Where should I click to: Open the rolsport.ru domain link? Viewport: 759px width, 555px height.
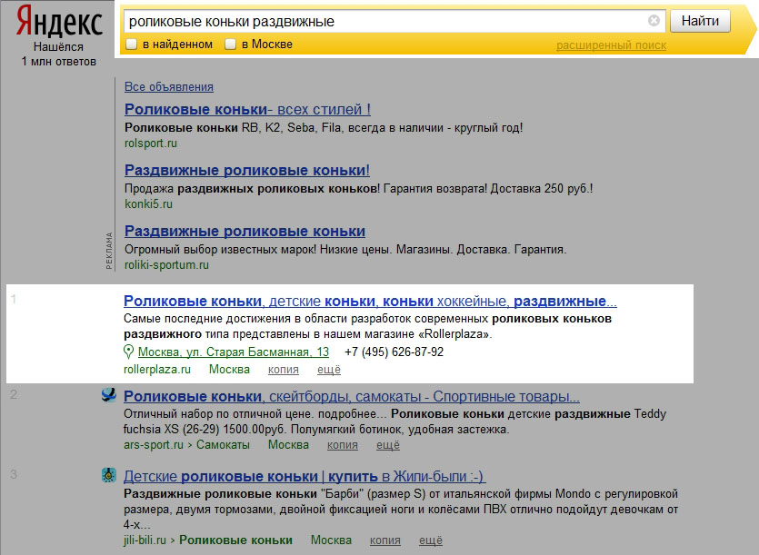[x=151, y=144]
